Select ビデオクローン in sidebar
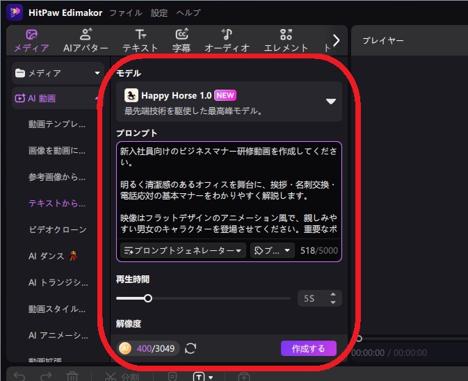Image resolution: width=468 pixels, height=381 pixels. [58, 229]
